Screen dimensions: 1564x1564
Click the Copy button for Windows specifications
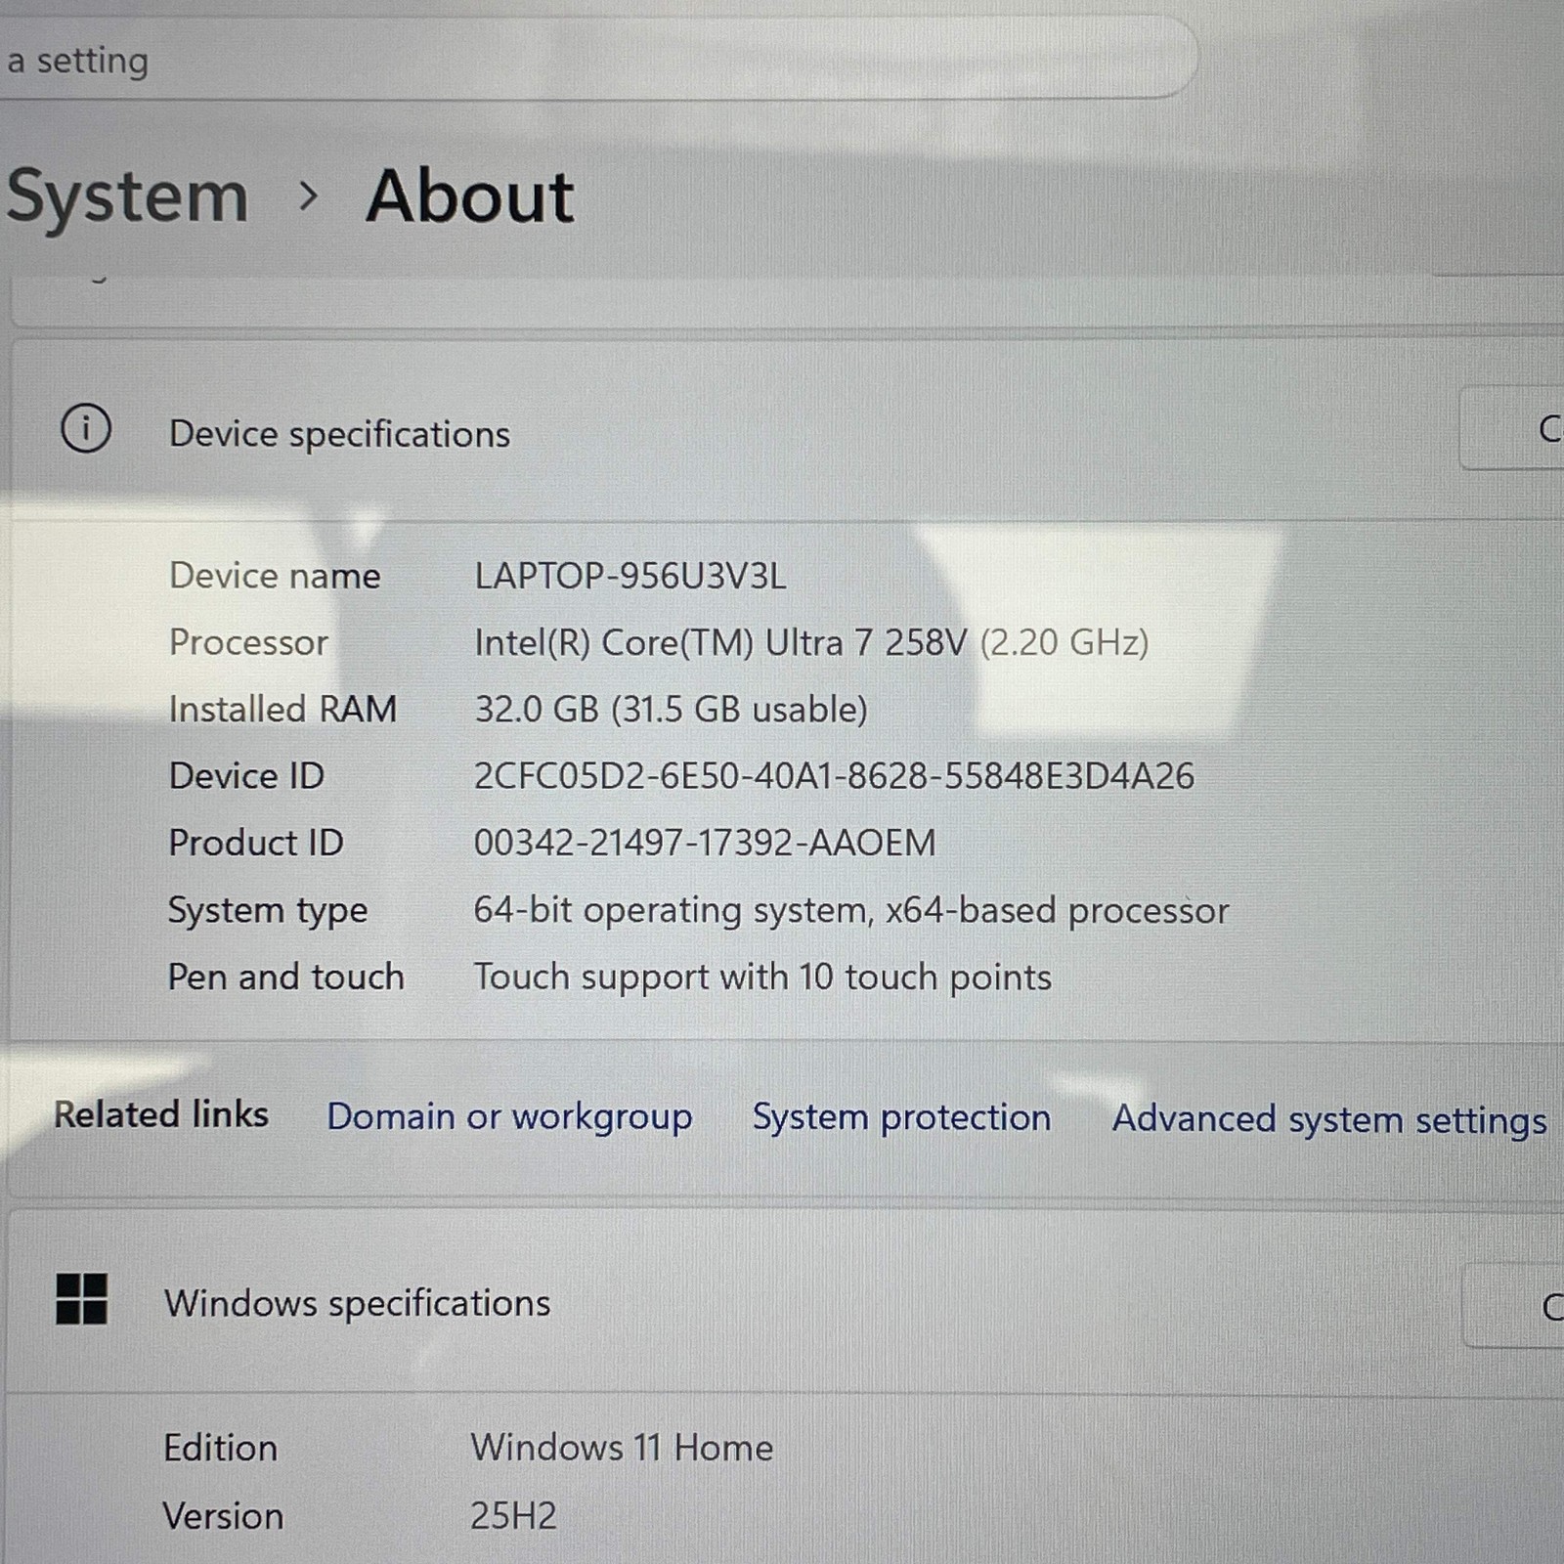pyautogui.click(x=1513, y=1306)
